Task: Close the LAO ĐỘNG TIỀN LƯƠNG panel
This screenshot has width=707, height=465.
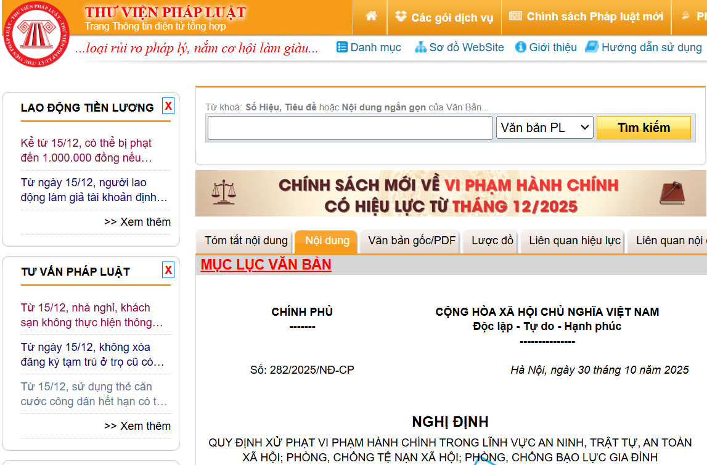Action: 168,105
